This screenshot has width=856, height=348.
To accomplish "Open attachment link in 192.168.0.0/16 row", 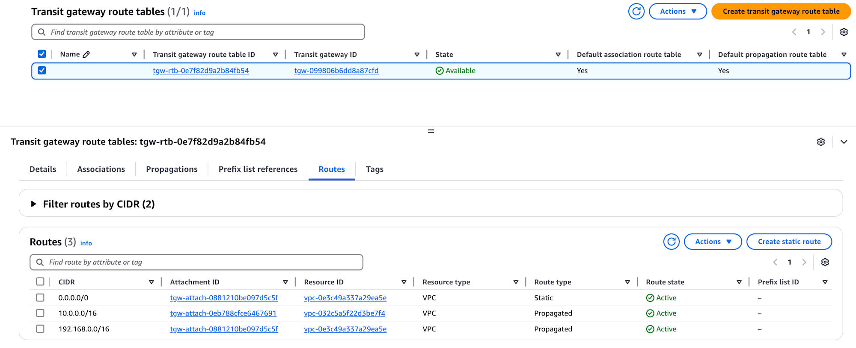I will coord(224,329).
